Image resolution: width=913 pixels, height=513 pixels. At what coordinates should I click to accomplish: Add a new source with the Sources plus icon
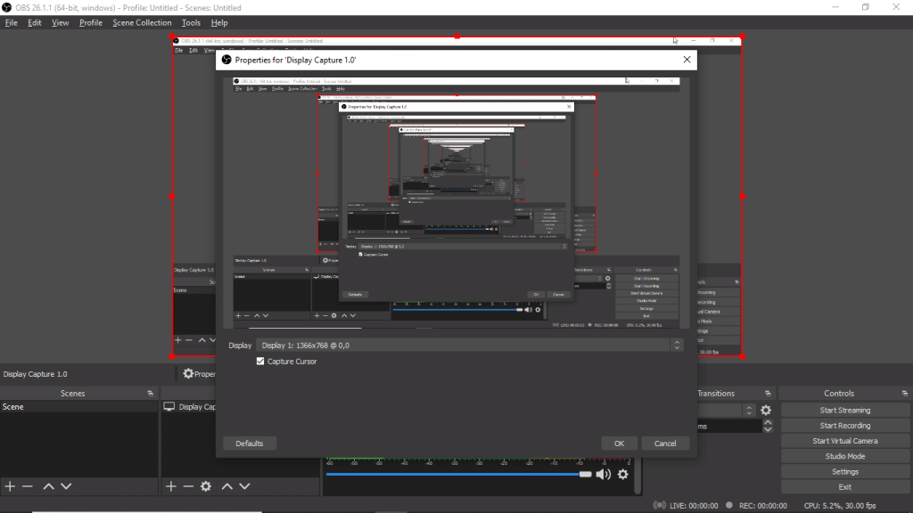(170, 486)
